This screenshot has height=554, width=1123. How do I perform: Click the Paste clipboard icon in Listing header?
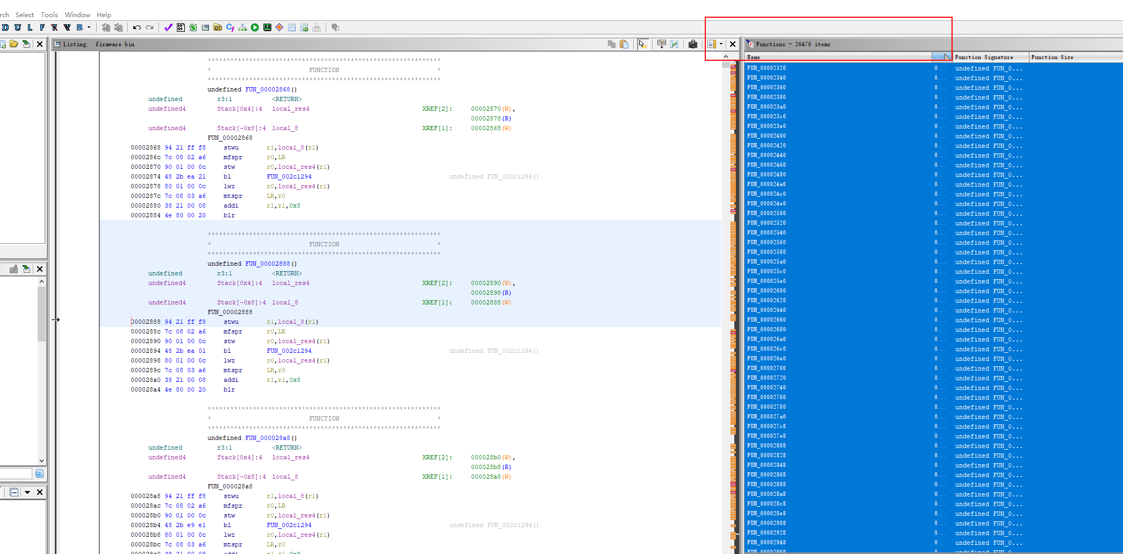pyautogui.click(x=624, y=44)
